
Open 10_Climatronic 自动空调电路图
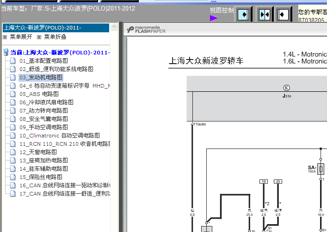click(x=60, y=136)
